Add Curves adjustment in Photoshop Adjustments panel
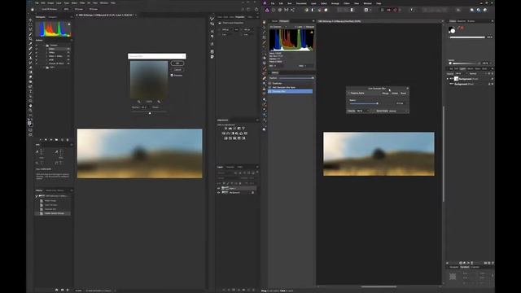 click(x=234, y=129)
